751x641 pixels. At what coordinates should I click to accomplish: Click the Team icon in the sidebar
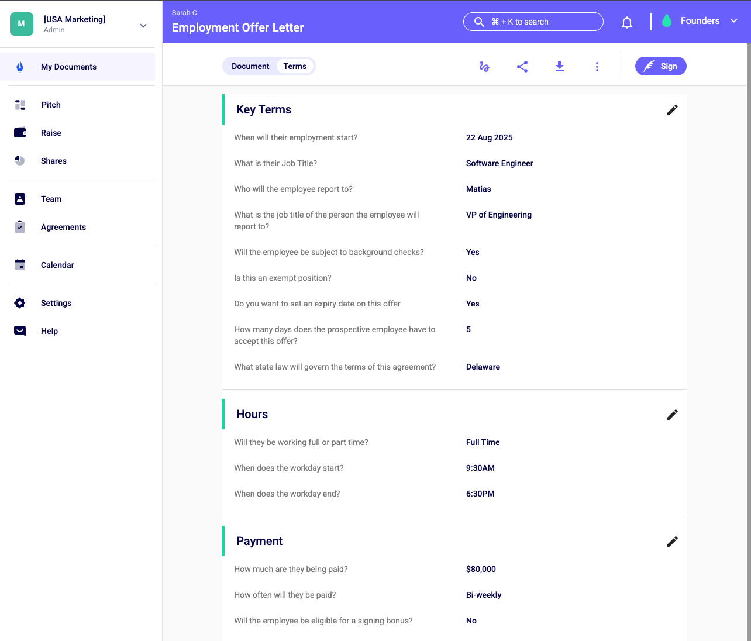tap(19, 198)
